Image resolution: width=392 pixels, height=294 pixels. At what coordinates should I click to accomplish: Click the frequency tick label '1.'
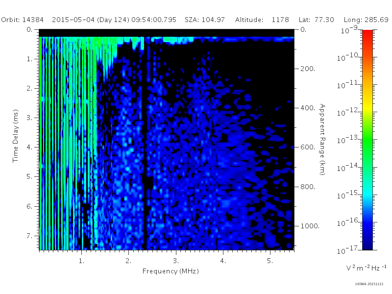(81, 261)
